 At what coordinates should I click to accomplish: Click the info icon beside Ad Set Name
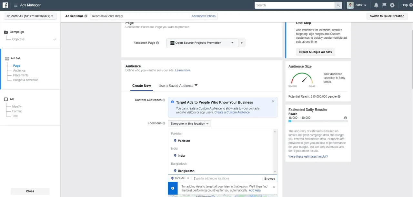click(86, 16)
